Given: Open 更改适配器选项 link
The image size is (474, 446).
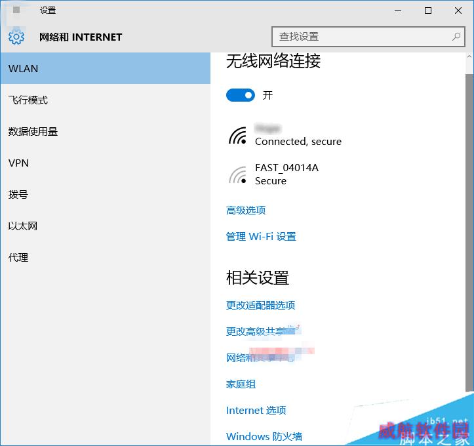Looking at the screenshot, I should (260, 305).
